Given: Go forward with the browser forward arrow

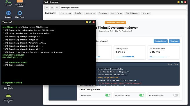Looking at the screenshot, I should (x=52, y=8).
